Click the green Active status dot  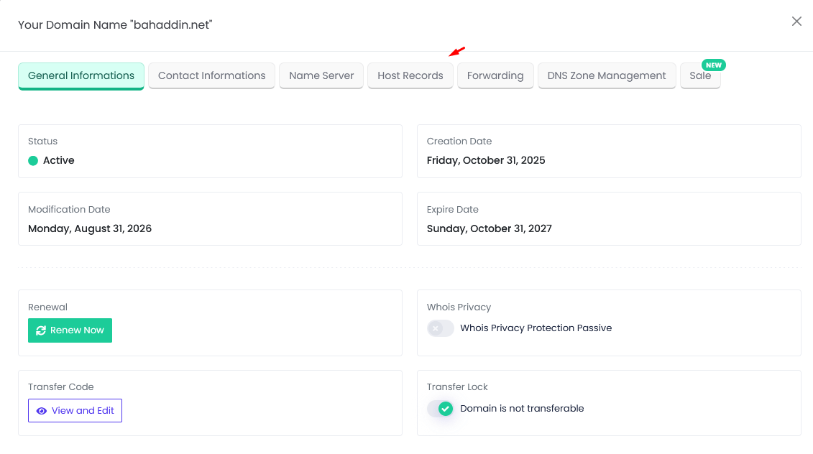[x=33, y=161]
